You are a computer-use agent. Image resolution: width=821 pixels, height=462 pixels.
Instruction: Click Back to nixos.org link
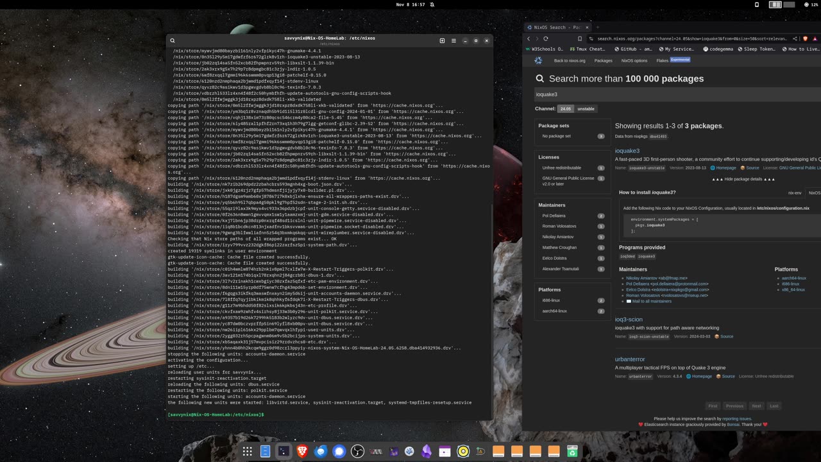click(x=570, y=60)
